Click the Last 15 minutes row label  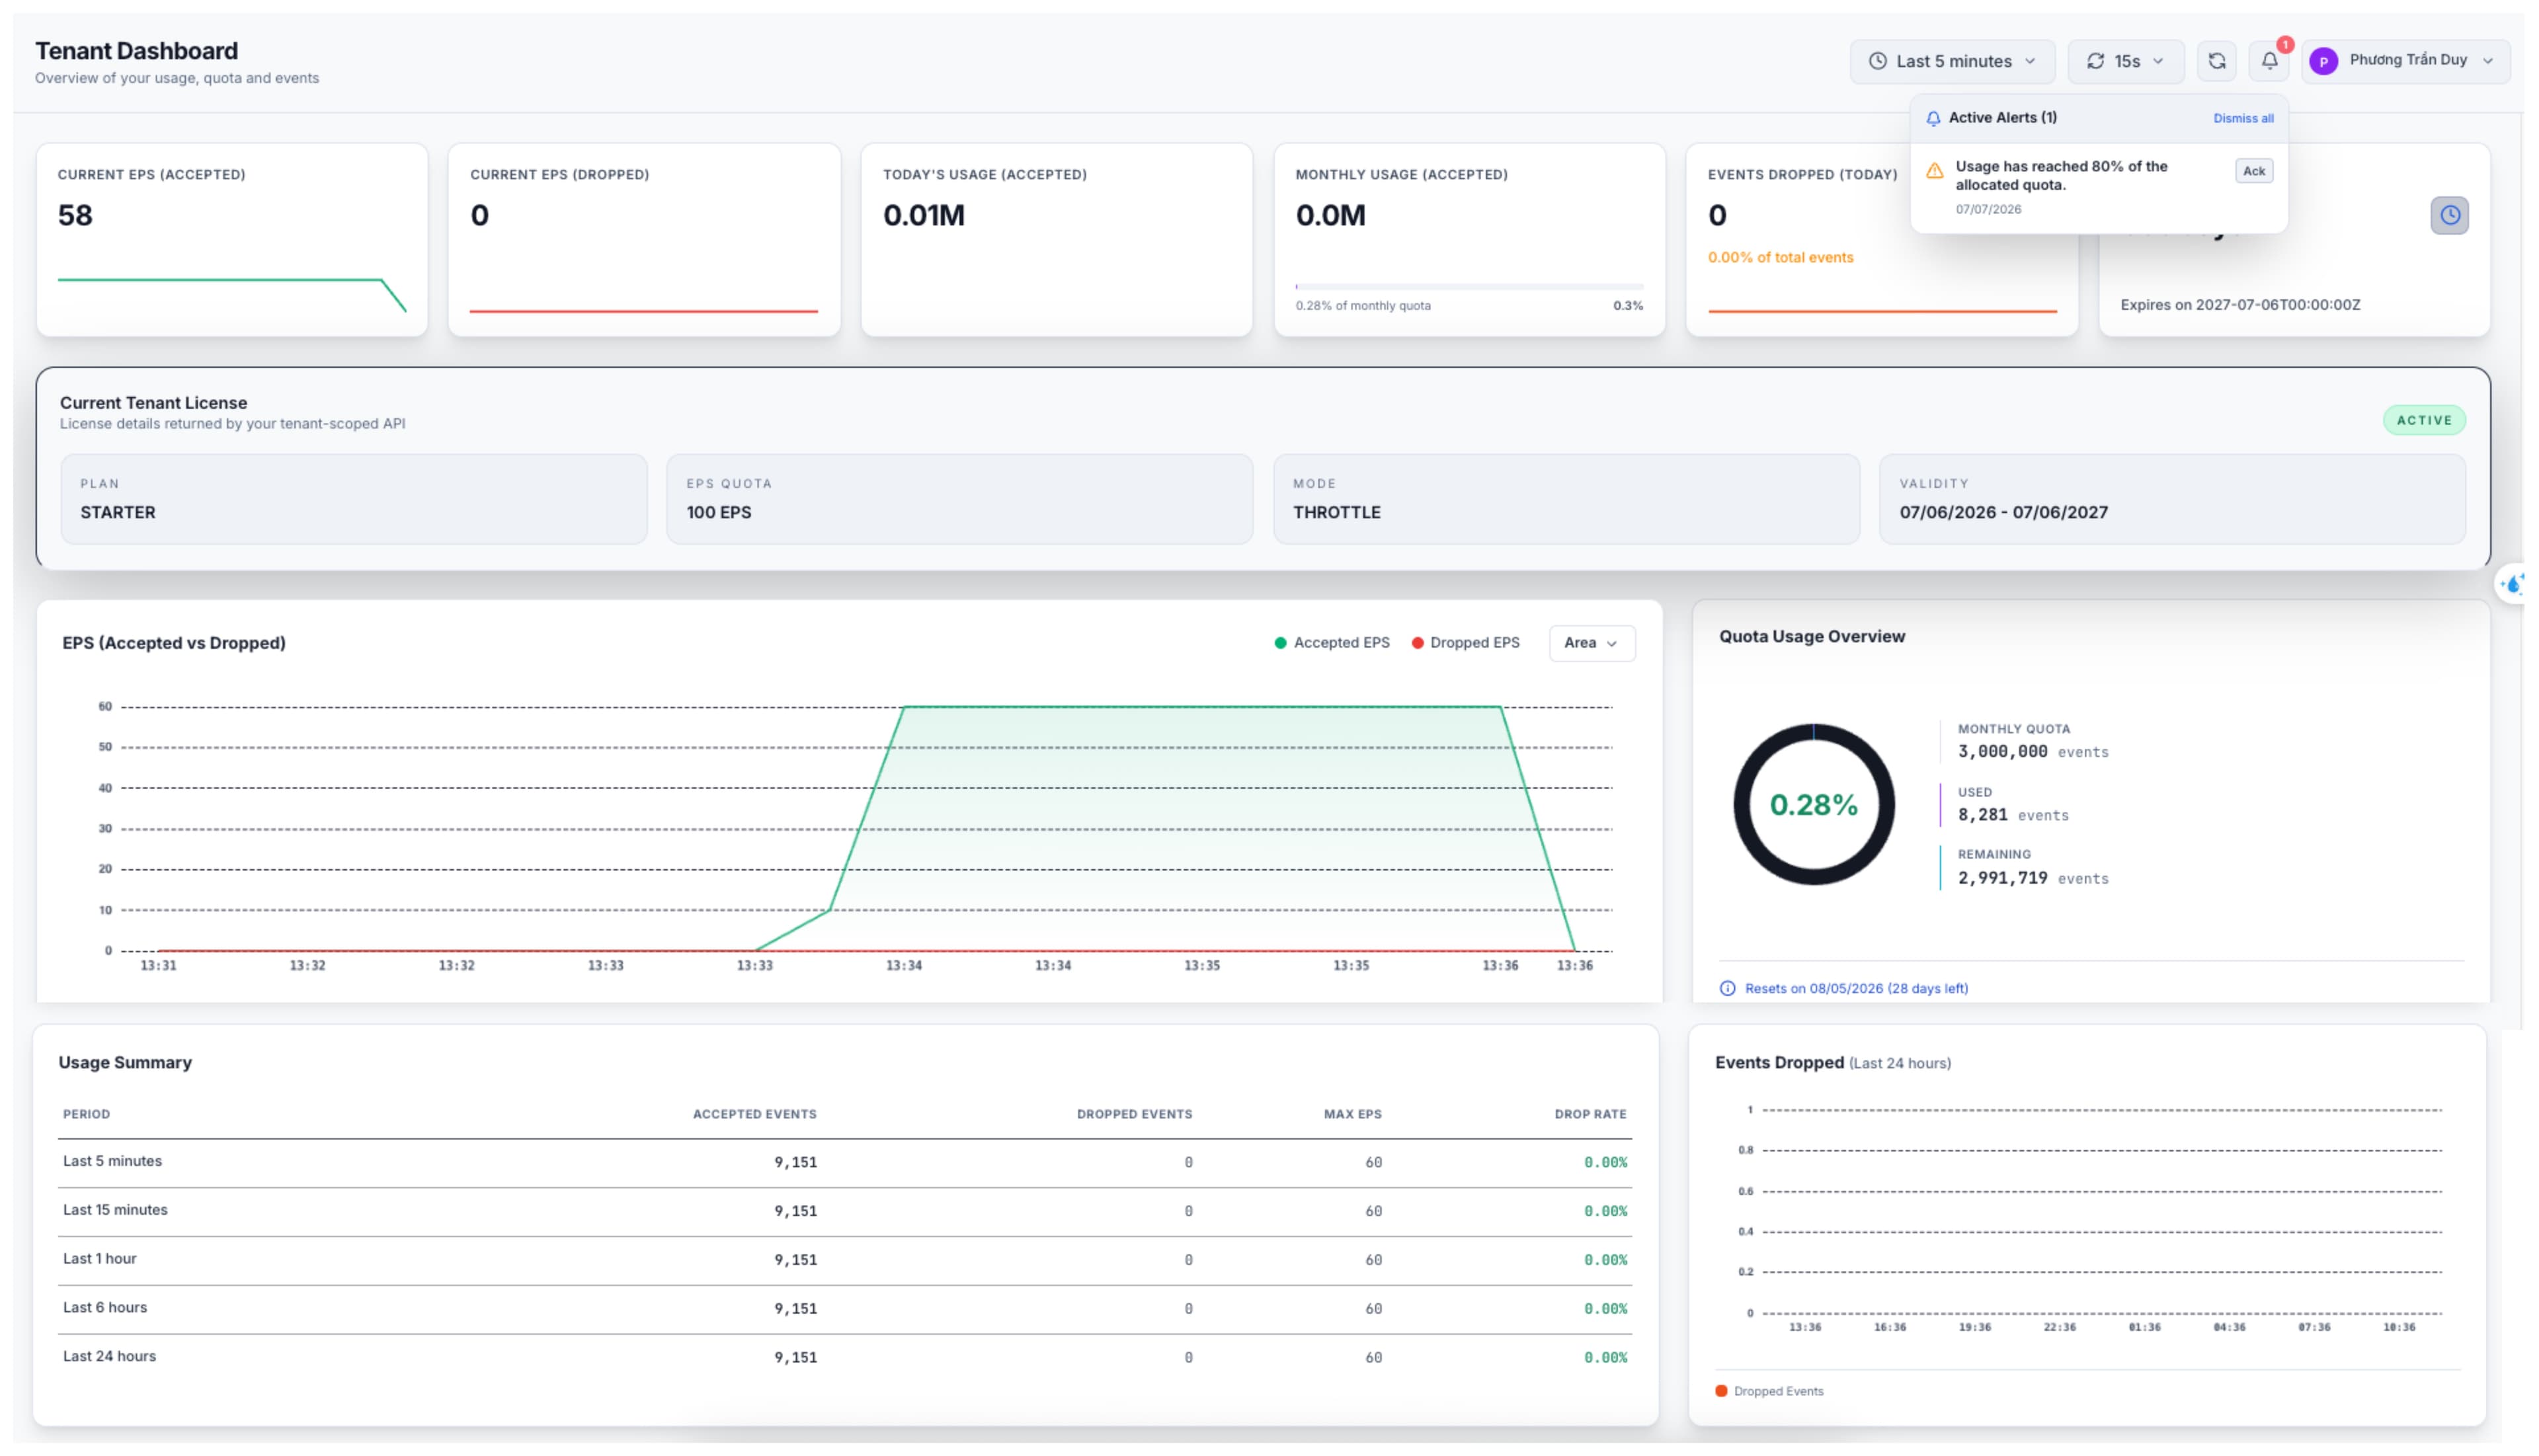click(x=115, y=1210)
